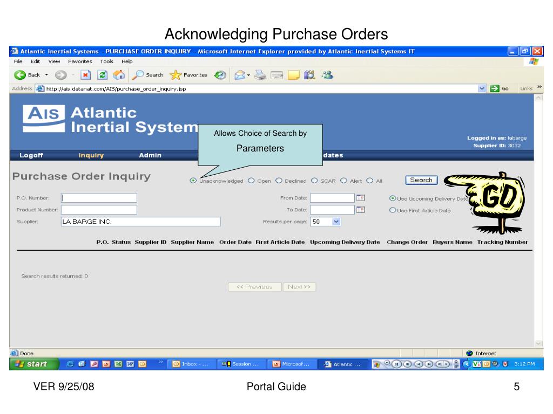Click the Mail envelope toolbar icon
Viewport: 553px width, 414px height.
click(x=240, y=75)
